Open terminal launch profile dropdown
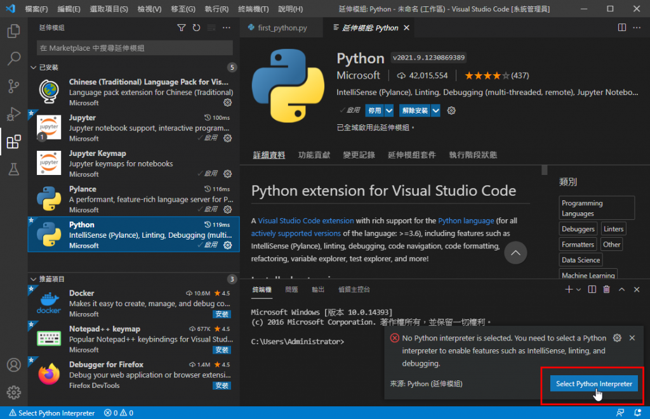The width and height of the screenshot is (650, 419). pyautogui.click(x=579, y=290)
